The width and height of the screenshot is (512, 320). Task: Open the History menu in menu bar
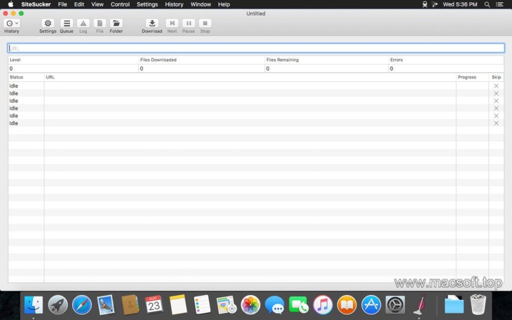point(174,4)
